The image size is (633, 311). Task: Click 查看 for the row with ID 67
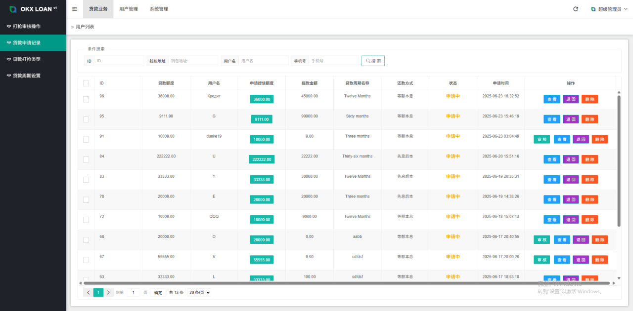point(562,260)
